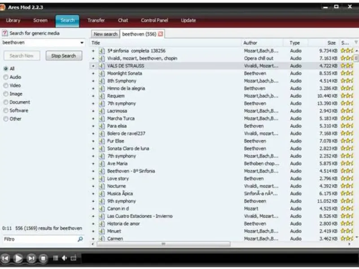Screen dimensions: 359x269
Task: Click star rating of Moonlight Sonata row
Action: coord(347,74)
